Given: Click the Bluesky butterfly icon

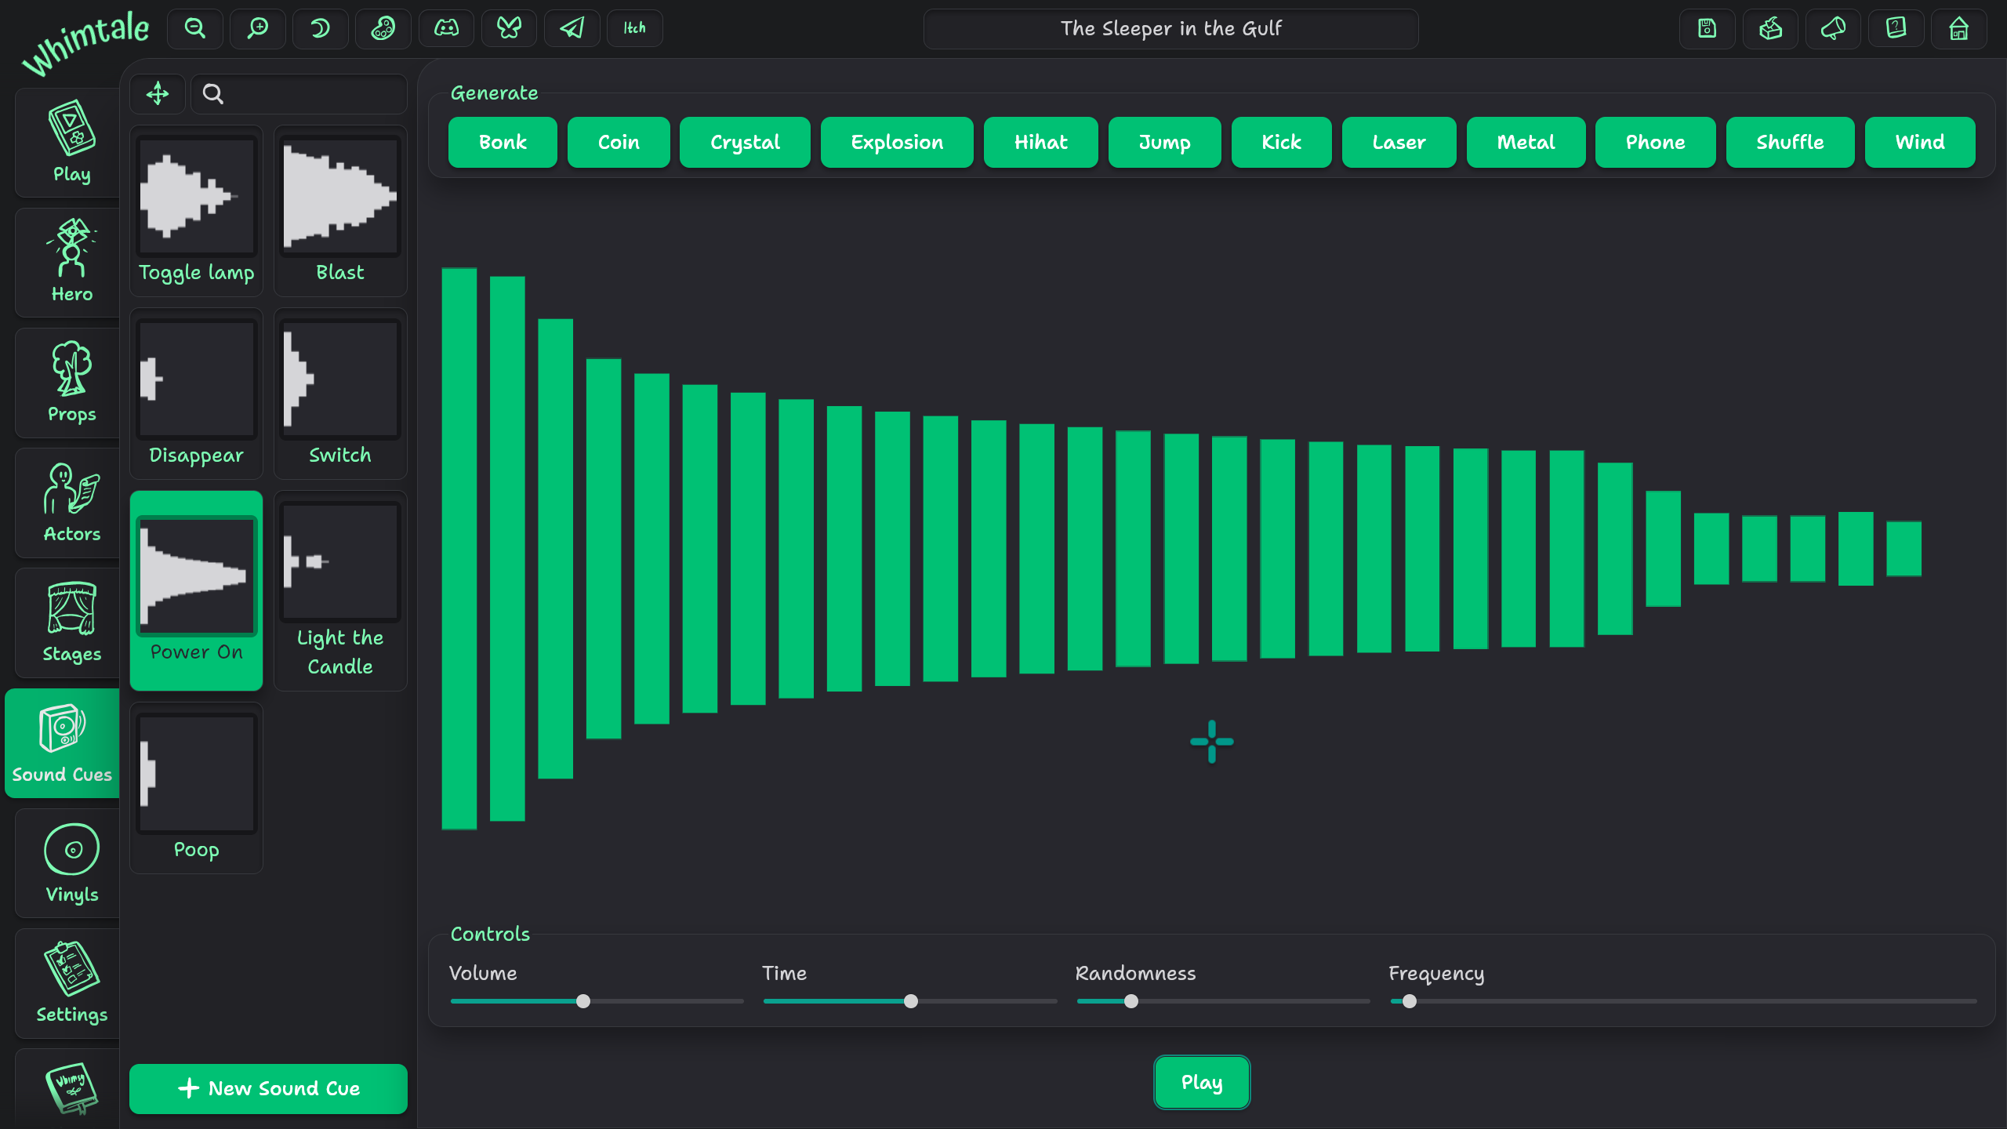Looking at the screenshot, I should (x=509, y=28).
